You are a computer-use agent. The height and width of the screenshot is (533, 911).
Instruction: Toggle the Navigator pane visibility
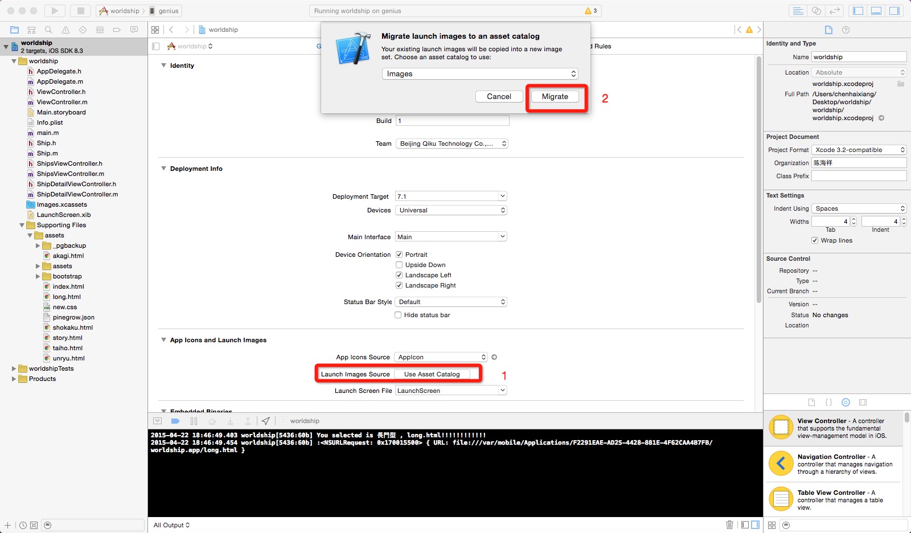tap(858, 11)
